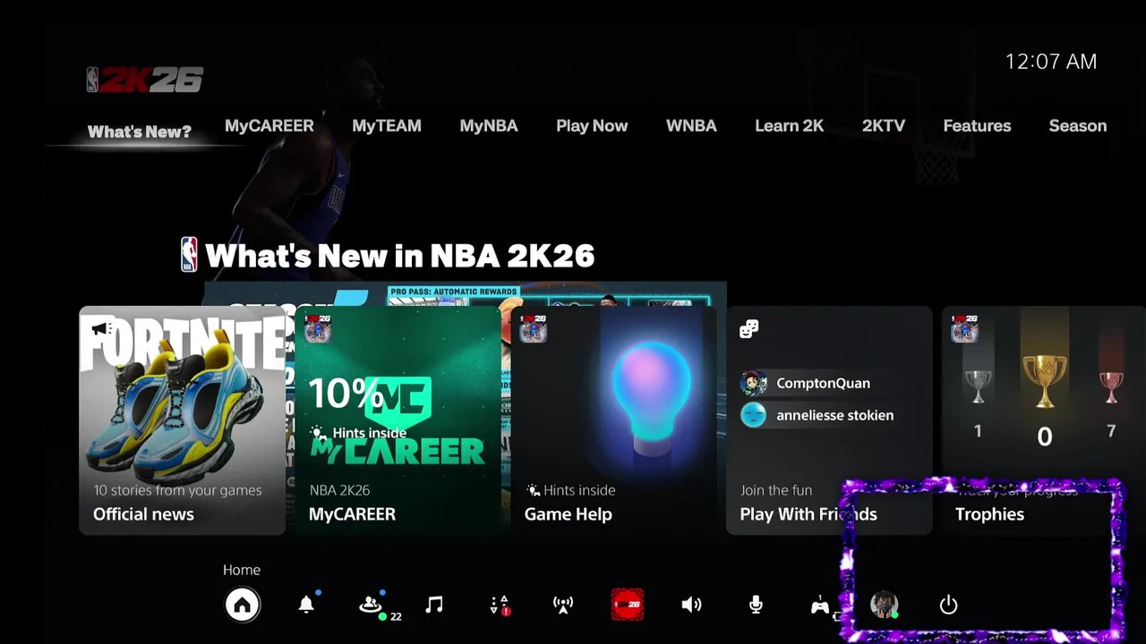Screen dimensions: 1146x644
Task: Select friend anneliesse stokien
Action: (817, 415)
